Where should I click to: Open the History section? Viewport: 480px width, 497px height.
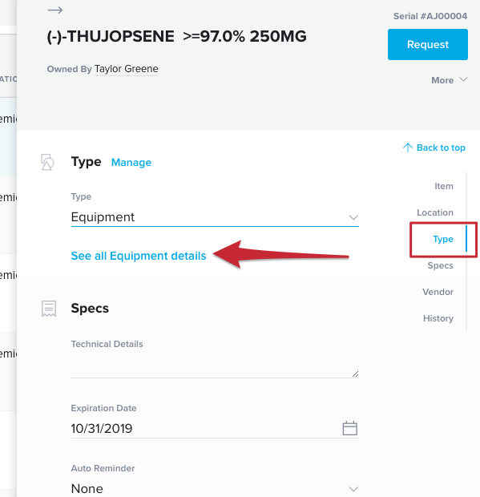pyautogui.click(x=438, y=318)
